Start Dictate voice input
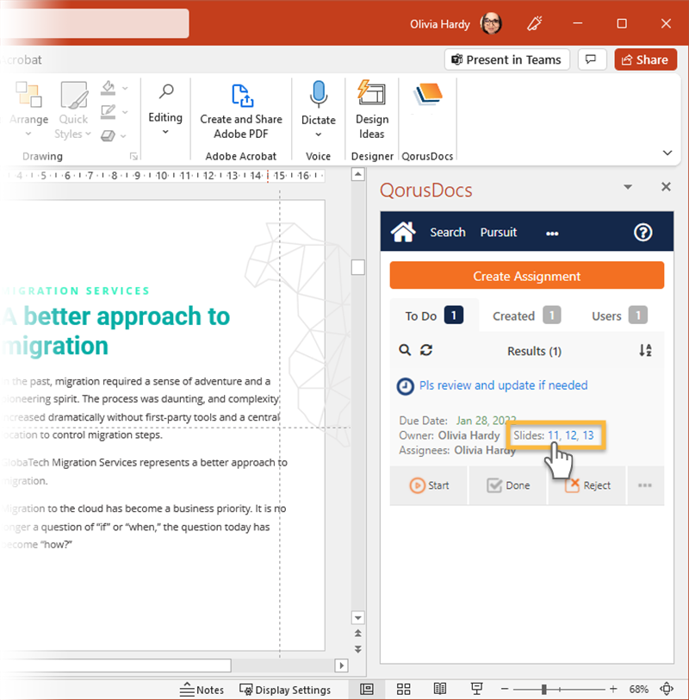 (319, 101)
